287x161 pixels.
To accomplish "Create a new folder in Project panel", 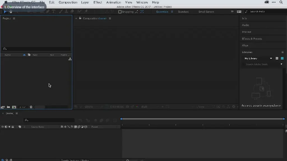I will [8, 107].
